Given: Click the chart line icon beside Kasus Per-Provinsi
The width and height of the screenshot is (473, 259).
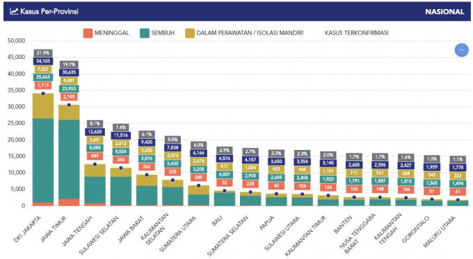Looking at the screenshot, I should click(14, 11).
